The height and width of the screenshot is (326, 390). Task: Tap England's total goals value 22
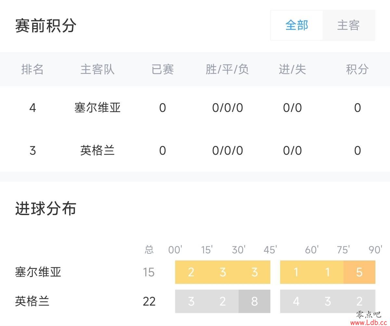coord(149,301)
